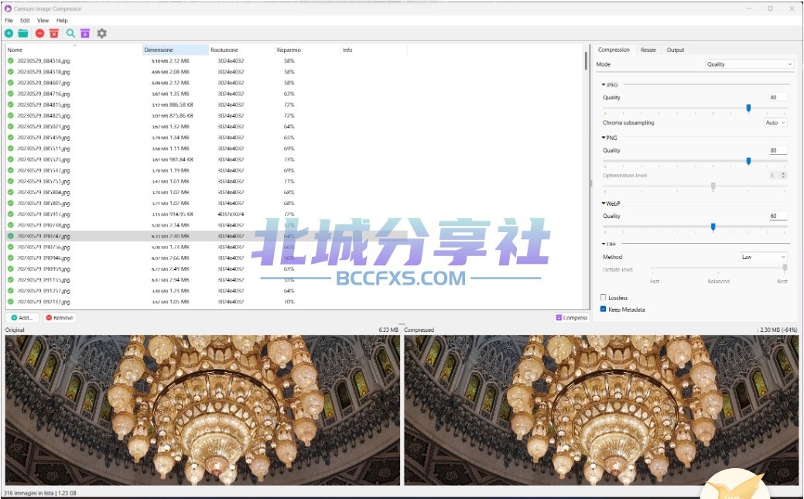This screenshot has width=804, height=499.
Task: Open the TIFF Method dropdown
Action: 764,257
